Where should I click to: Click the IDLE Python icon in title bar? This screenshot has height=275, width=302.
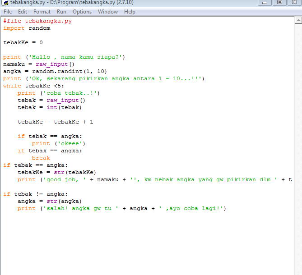click(x=5, y=3)
